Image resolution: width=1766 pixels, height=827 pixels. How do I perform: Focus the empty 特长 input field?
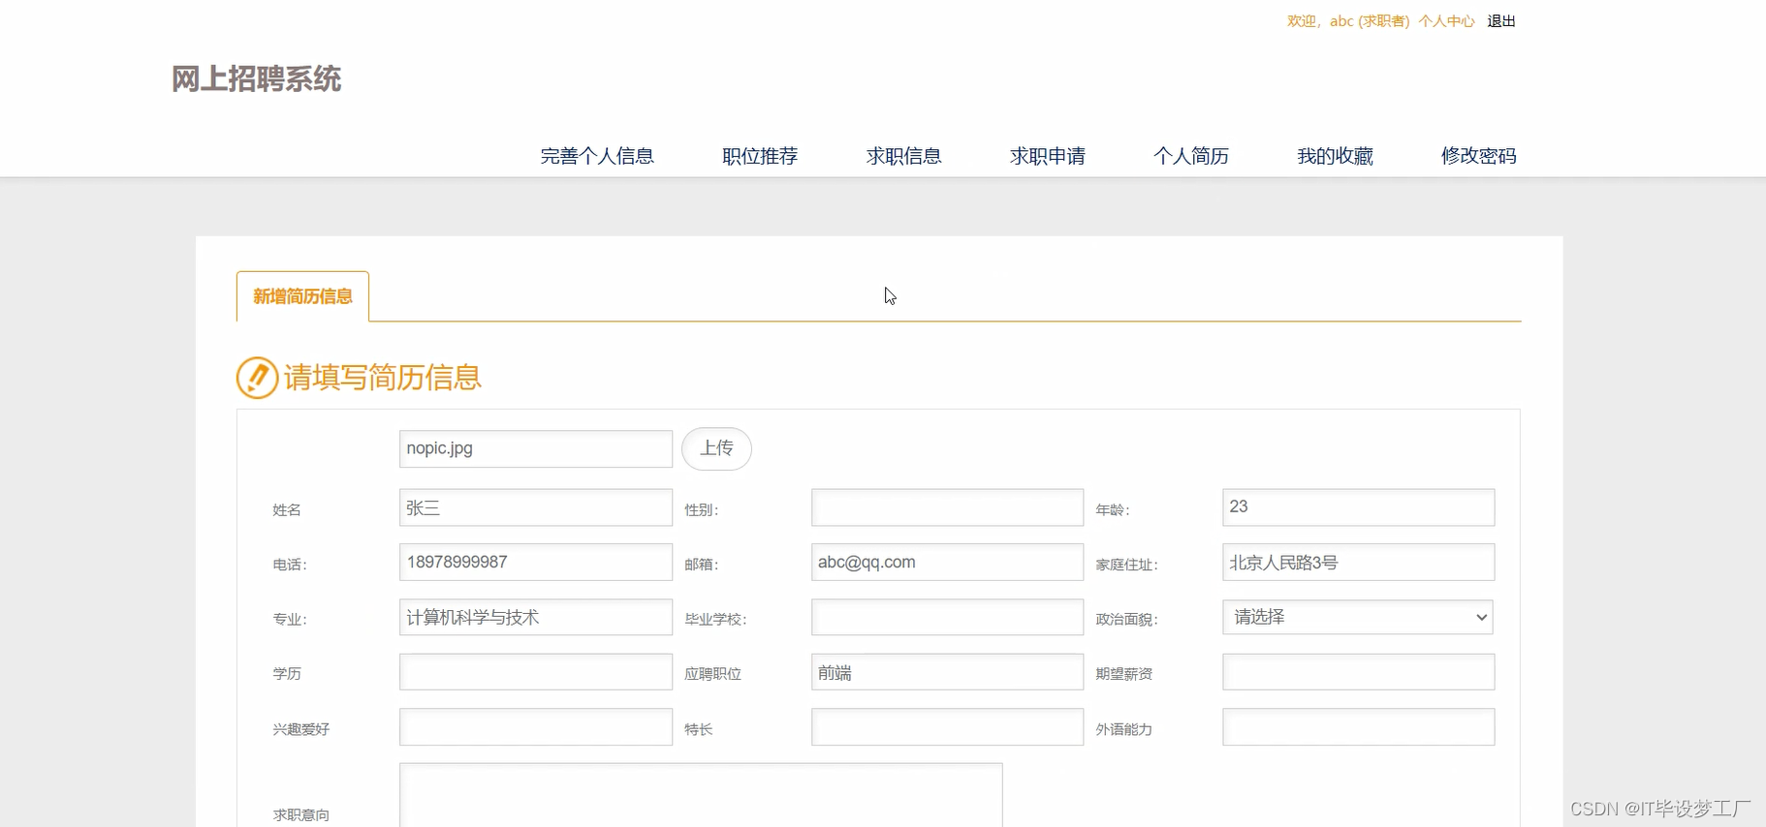point(947,727)
